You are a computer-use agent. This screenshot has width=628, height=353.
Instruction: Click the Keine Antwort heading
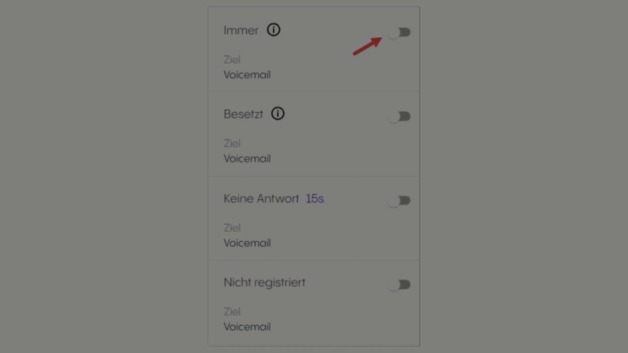click(261, 199)
